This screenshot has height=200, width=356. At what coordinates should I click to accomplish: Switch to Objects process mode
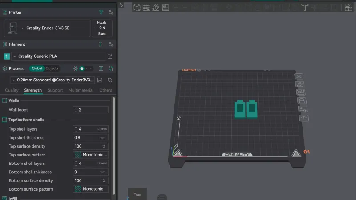52,68
